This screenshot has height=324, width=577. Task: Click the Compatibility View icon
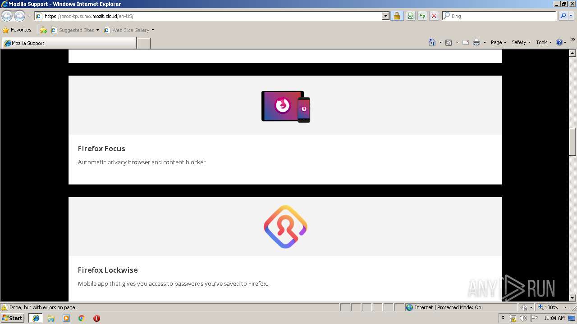(411, 16)
